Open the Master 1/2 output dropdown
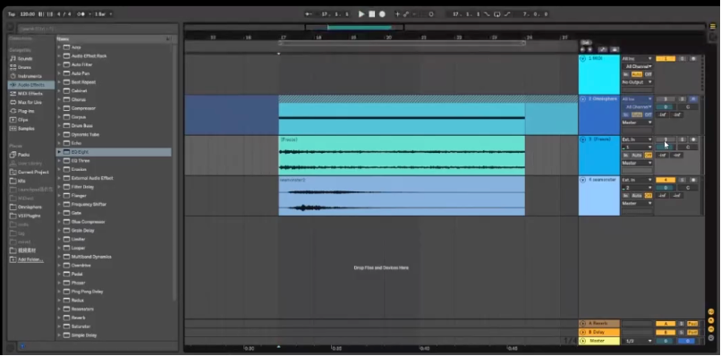This screenshot has height=356, width=721. pyautogui.click(x=637, y=341)
